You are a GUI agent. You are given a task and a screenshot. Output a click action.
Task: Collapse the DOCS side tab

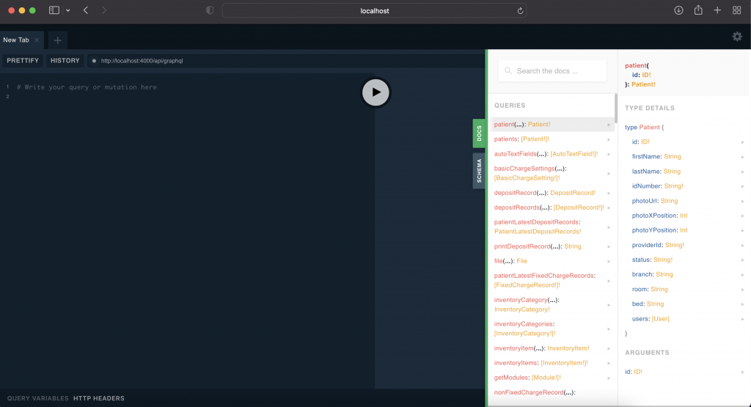479,133
